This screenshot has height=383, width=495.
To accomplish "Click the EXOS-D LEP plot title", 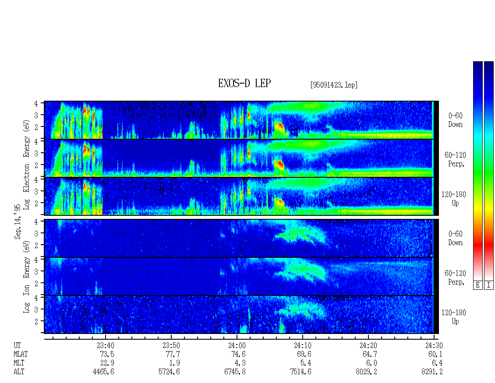I will point(244,83).
